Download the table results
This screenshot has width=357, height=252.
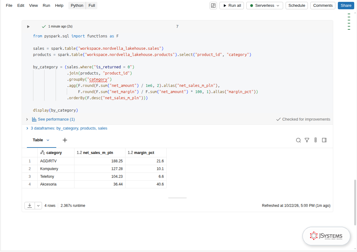(x=30, y=206)
